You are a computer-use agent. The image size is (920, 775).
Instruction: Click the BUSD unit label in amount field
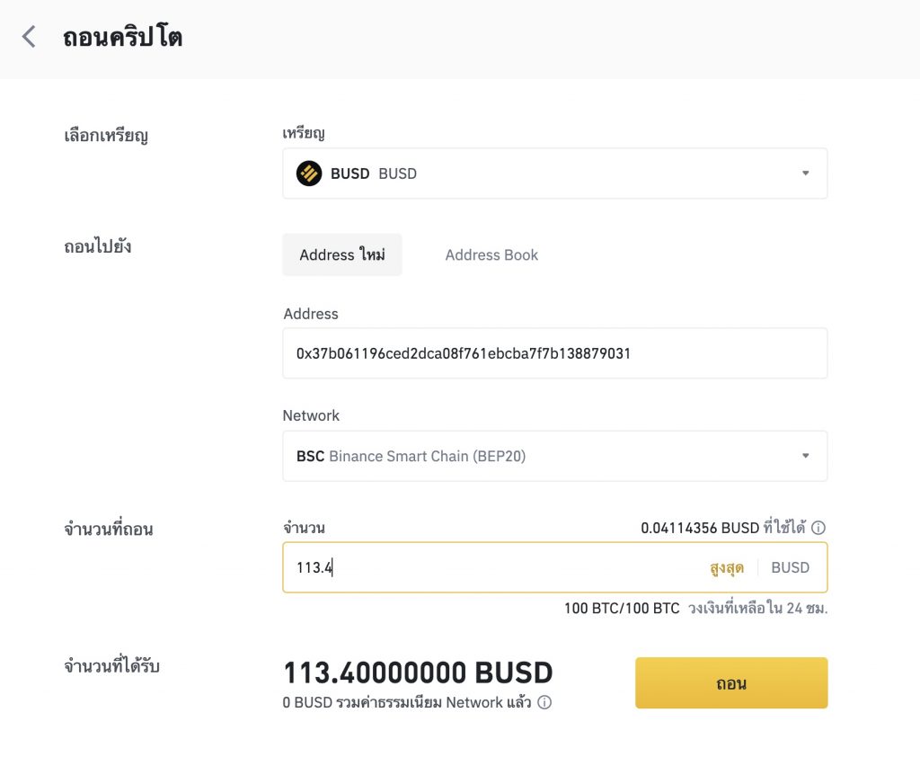tap(790, 567)
